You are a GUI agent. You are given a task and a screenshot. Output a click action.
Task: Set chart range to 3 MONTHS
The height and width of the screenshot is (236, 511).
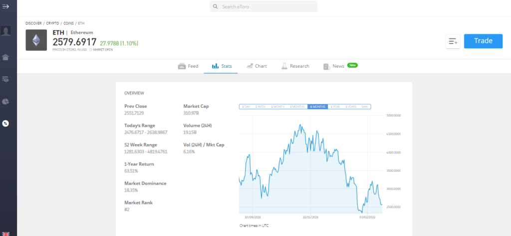click(x=297, y=107)
